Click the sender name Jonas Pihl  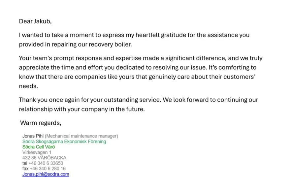pyautogui.click(x=33, y=136)
